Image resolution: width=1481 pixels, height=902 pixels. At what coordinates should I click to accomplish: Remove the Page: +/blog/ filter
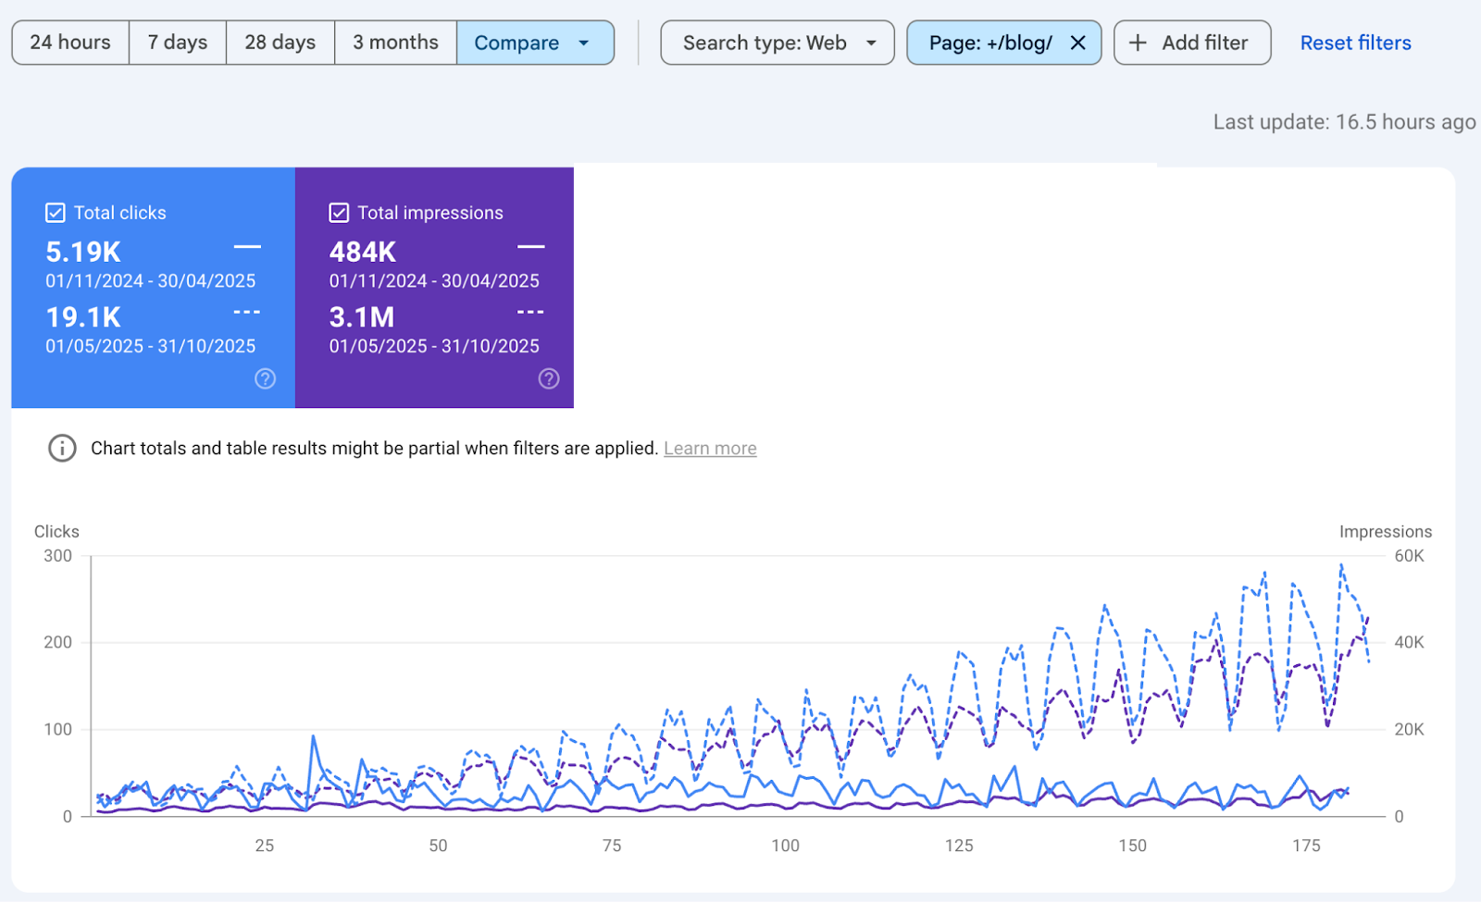[1077, 43]
